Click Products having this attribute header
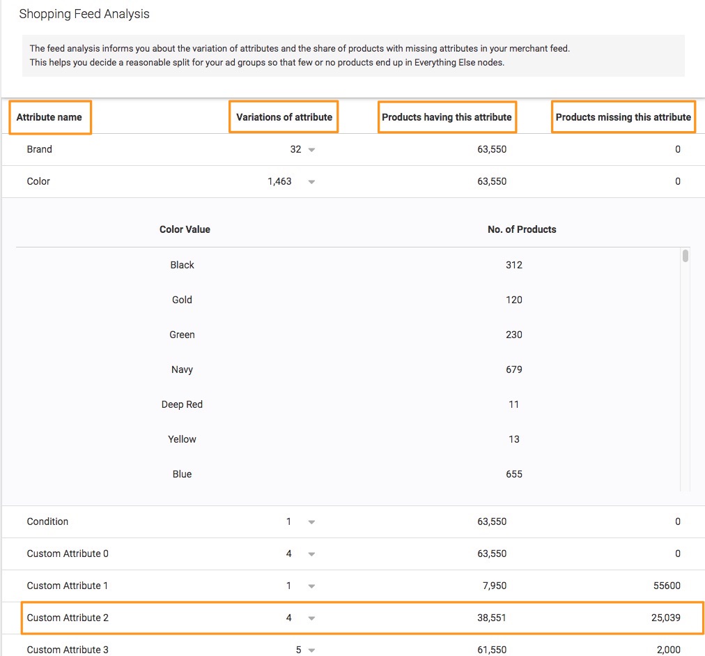This screenshot has height=656, width=705. (447, 117)
